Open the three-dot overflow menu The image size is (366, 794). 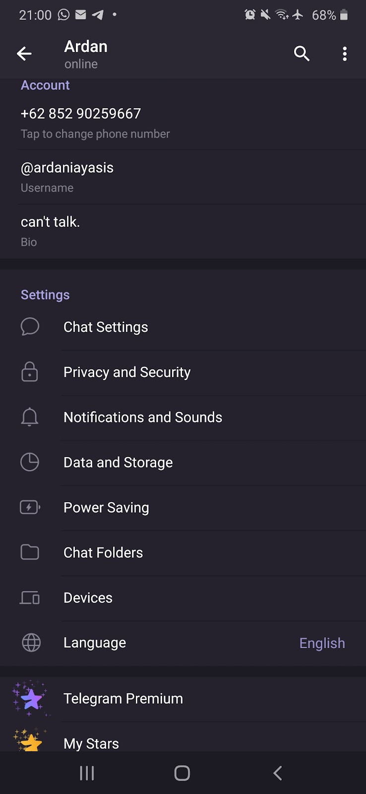tap(345, 54)
